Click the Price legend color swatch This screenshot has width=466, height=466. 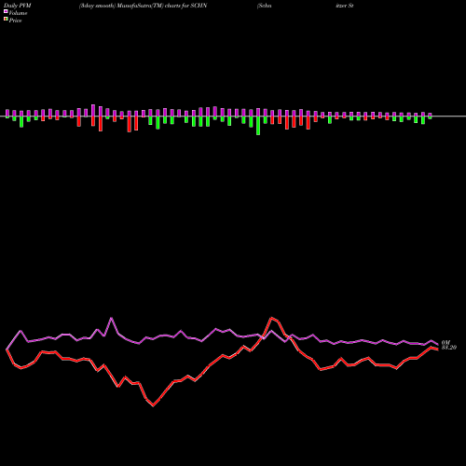click(6, 19)
